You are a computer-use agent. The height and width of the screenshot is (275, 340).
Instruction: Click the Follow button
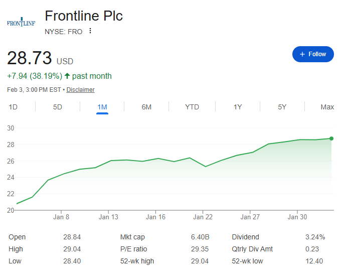pyautogui.click(x=313, y=54)
